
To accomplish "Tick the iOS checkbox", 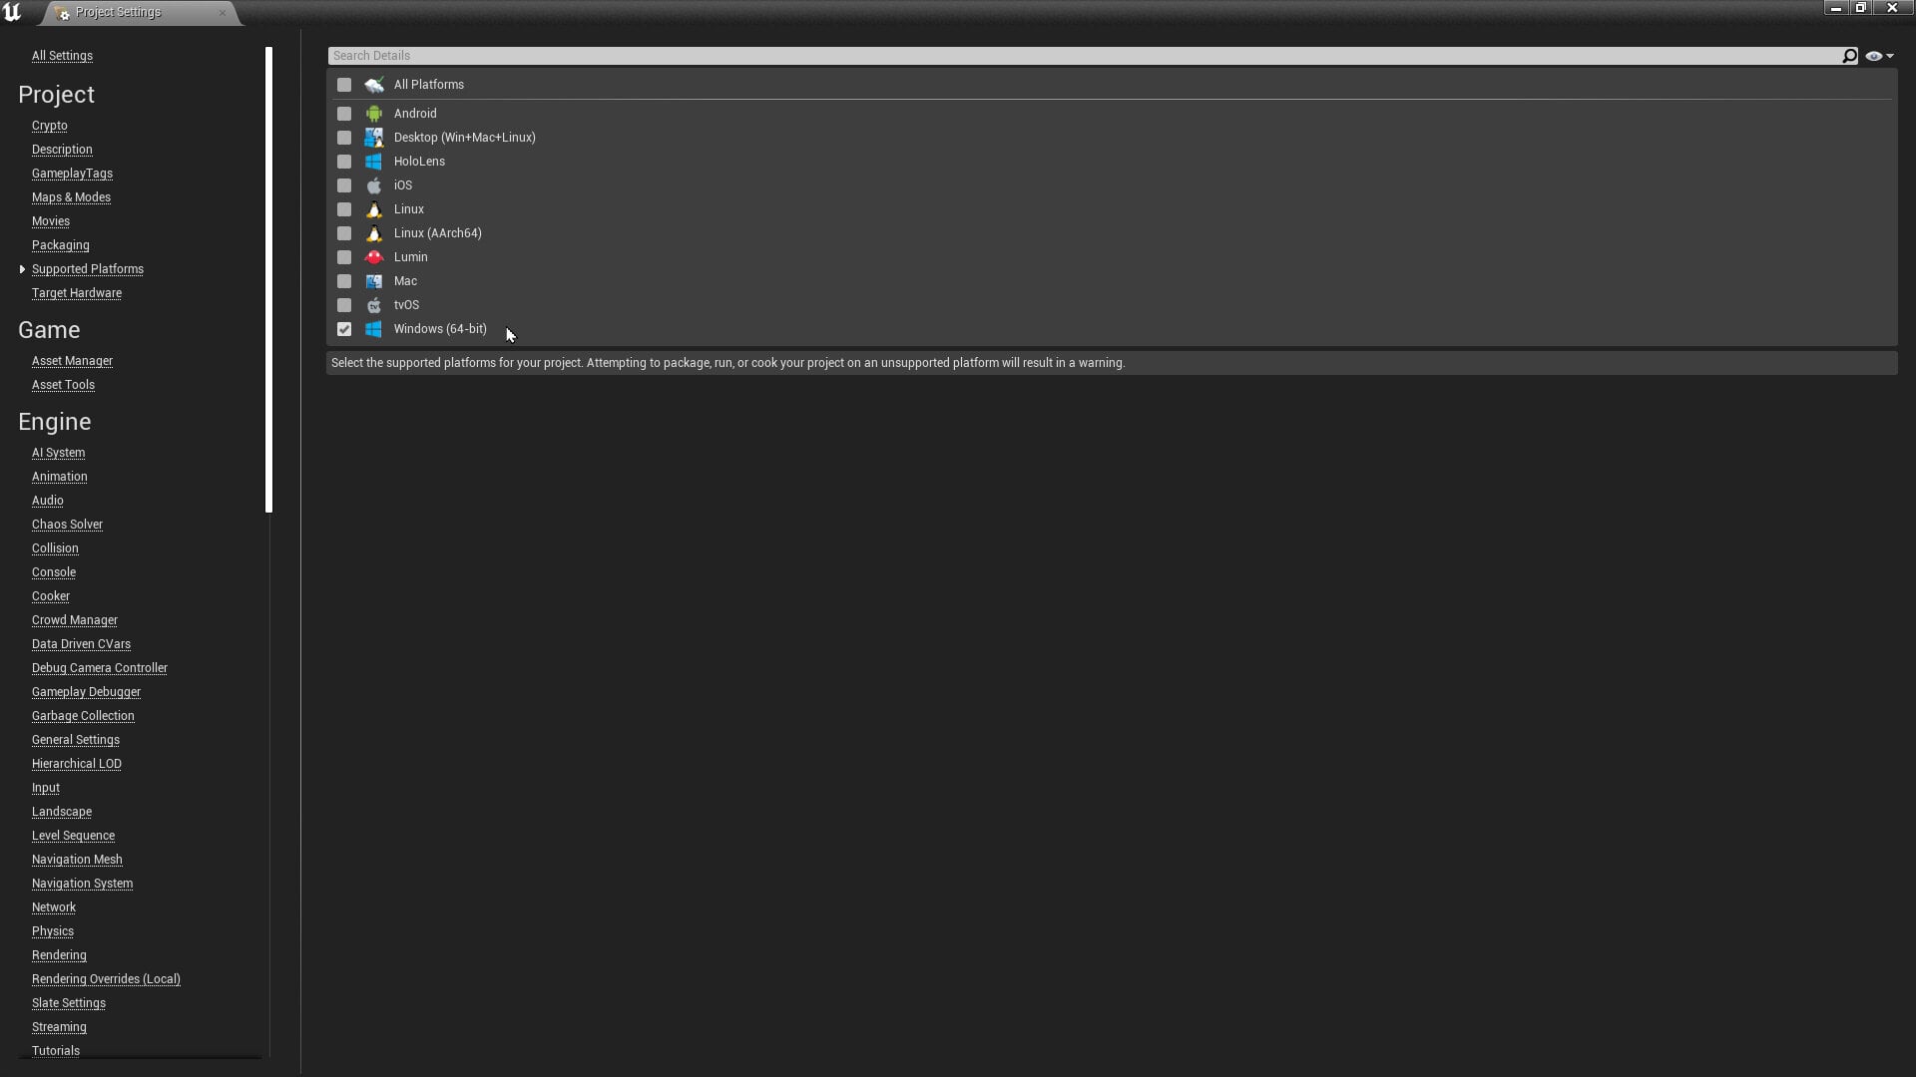I will click(344, 185).
